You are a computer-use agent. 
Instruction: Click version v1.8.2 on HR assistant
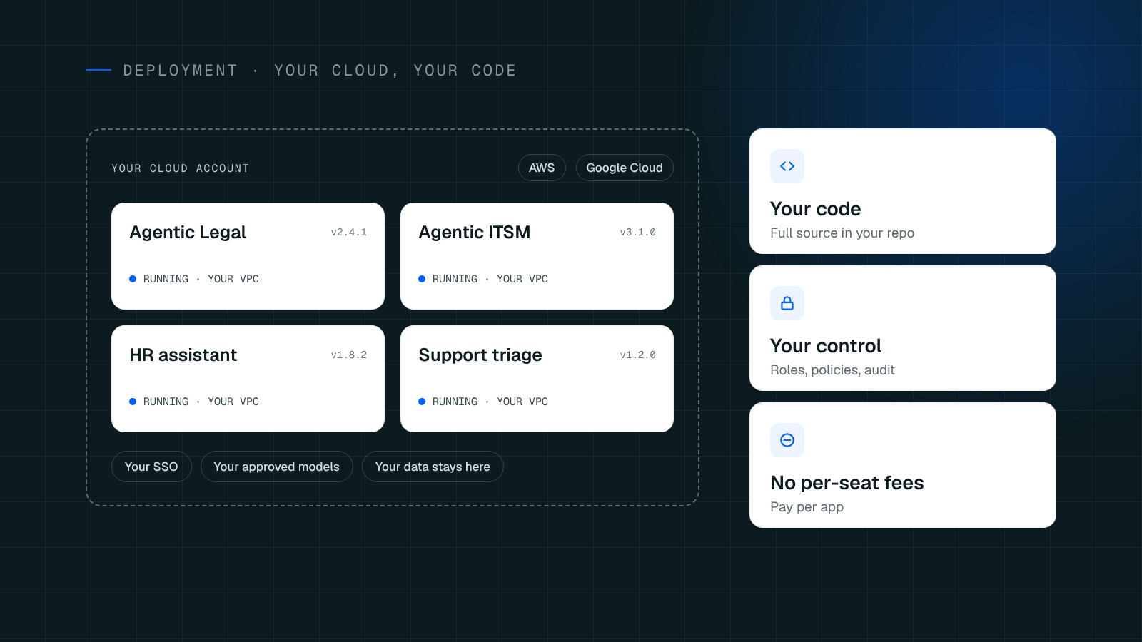coord(349,355)
